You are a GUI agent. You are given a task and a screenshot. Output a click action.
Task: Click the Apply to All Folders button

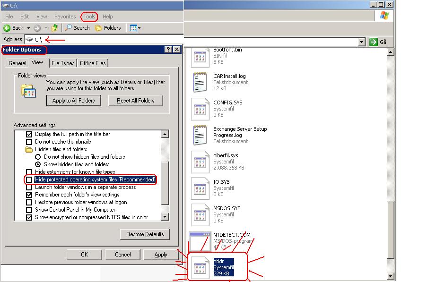(x=73, y=101)
